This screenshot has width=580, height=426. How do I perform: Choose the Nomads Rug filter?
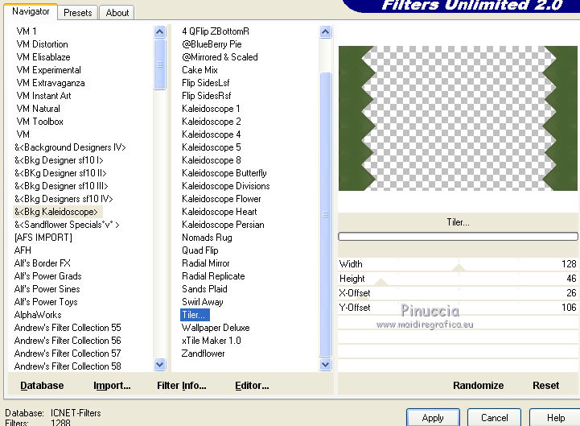click(x=207, y=238)
